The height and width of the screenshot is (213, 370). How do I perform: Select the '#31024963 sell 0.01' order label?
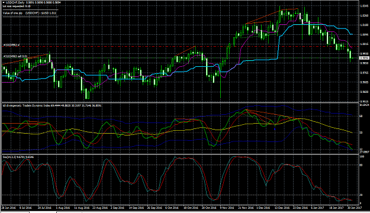[15, 56]
